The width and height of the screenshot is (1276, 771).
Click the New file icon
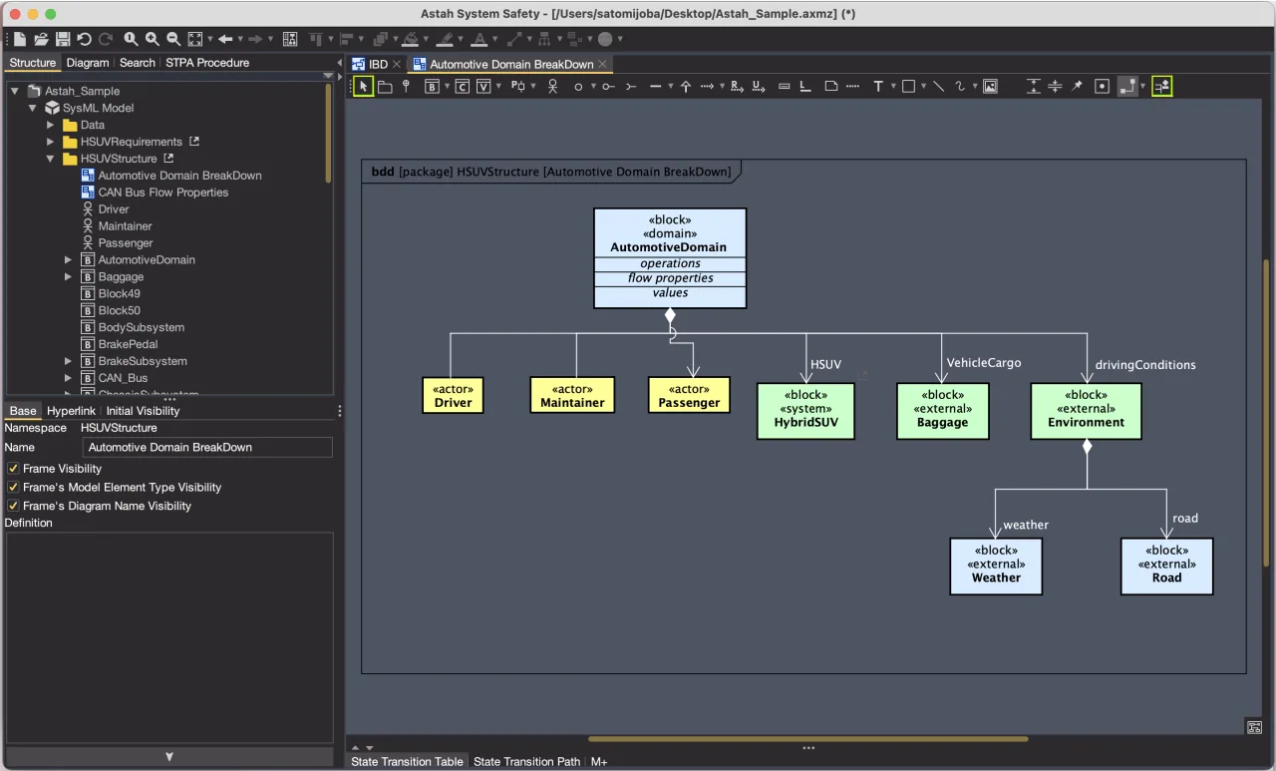coord(20,39)
